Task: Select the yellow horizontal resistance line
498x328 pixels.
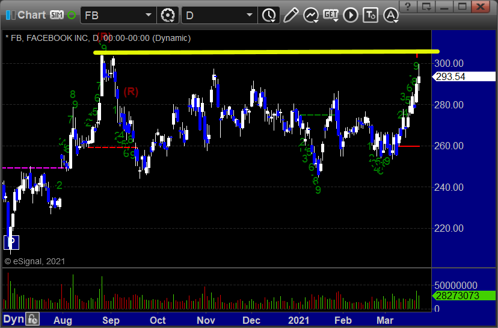Action: click(x=266, y=52)
